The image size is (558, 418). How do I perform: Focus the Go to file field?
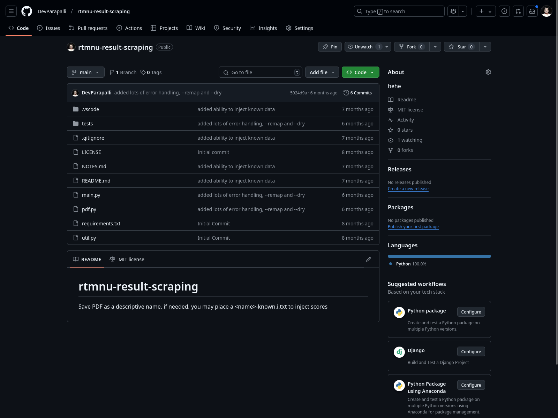260,72
